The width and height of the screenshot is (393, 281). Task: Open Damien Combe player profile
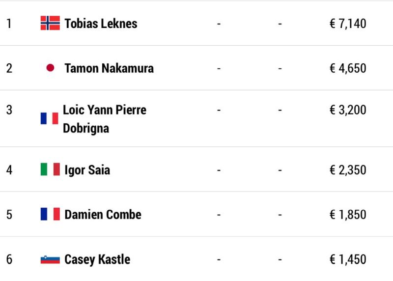(103, 215)
